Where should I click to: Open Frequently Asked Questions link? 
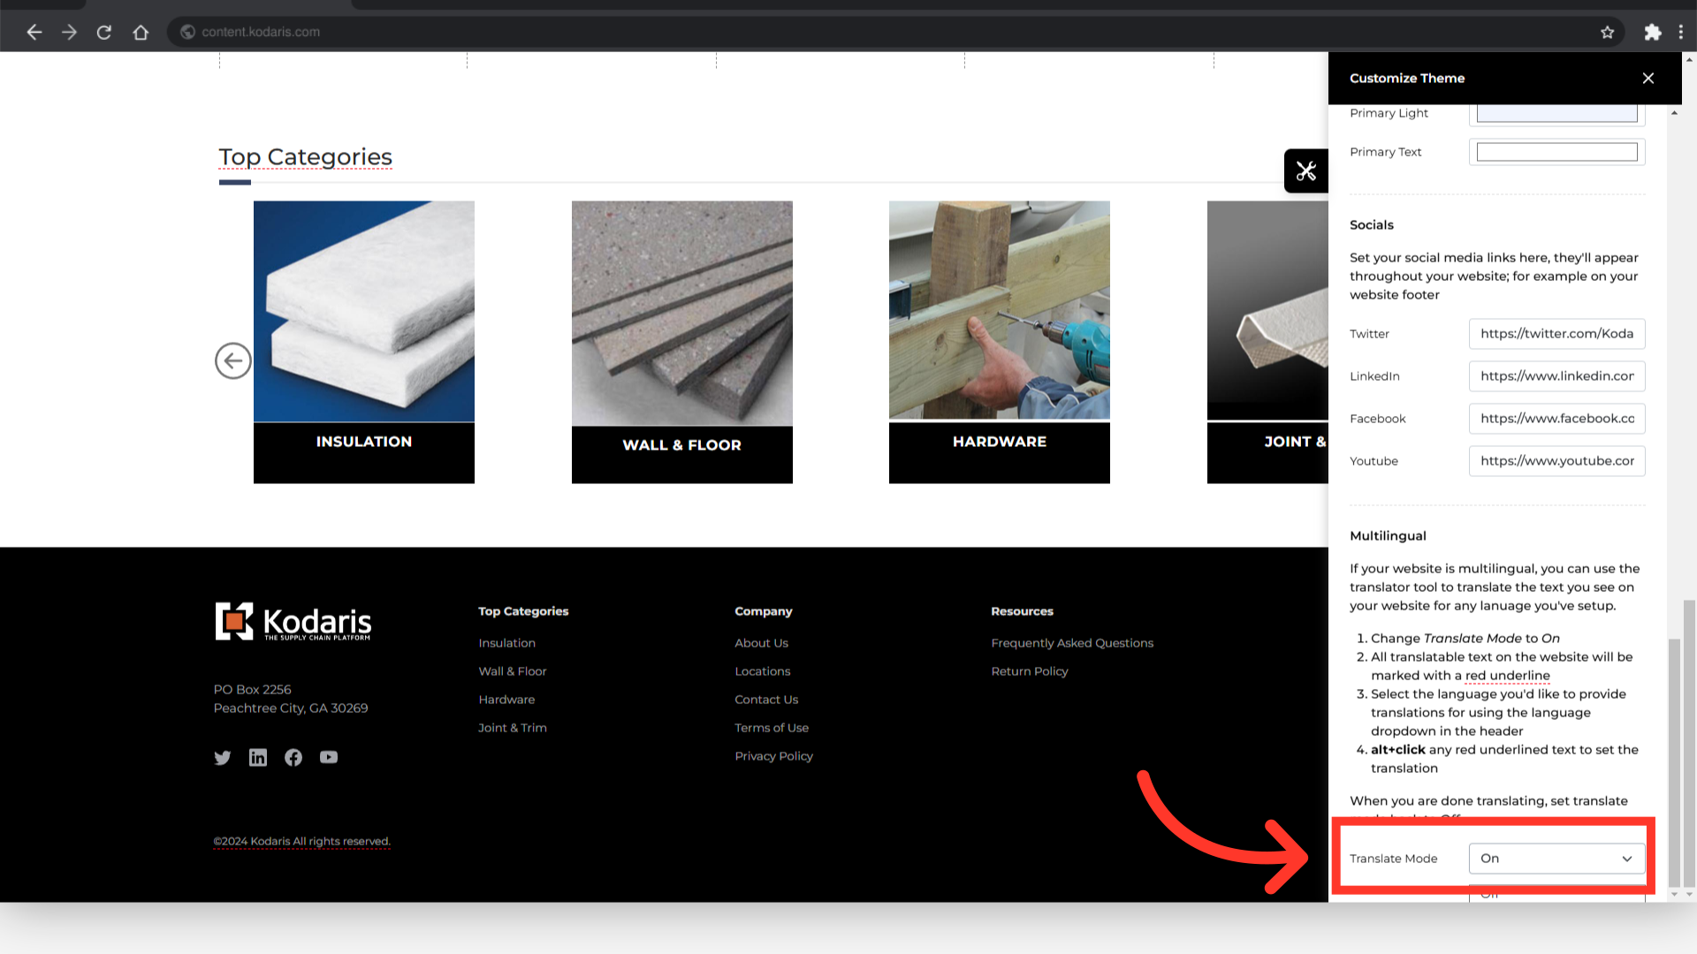(1072, 643)
